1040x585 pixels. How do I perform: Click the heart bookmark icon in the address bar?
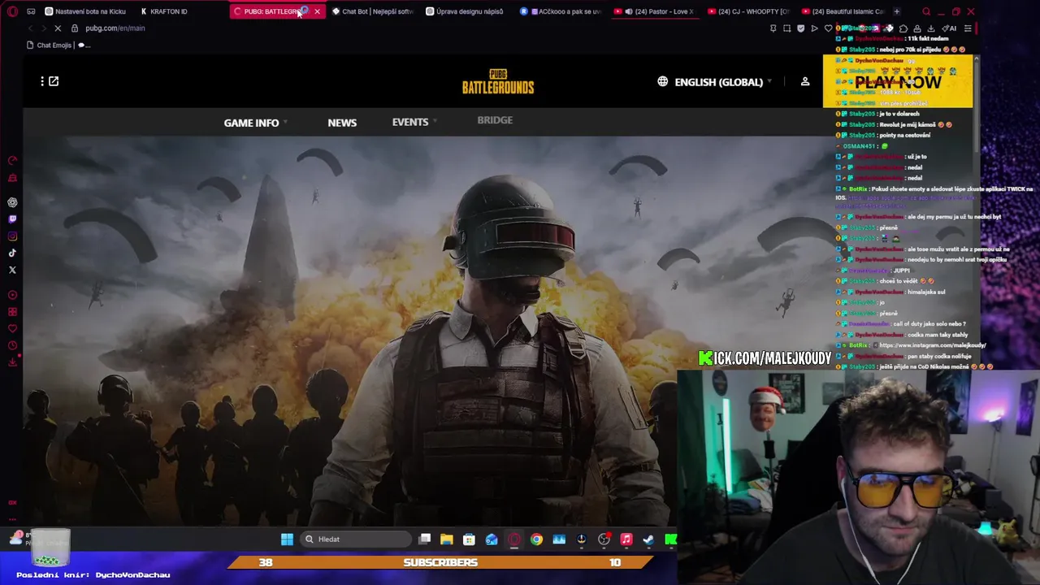click(828, 28)
